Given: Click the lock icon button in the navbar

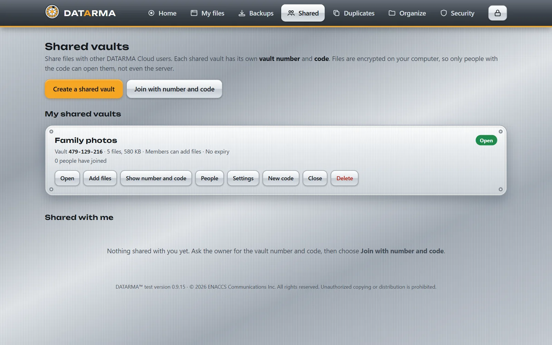Looking at the screenshot, I should coord(497,13).
